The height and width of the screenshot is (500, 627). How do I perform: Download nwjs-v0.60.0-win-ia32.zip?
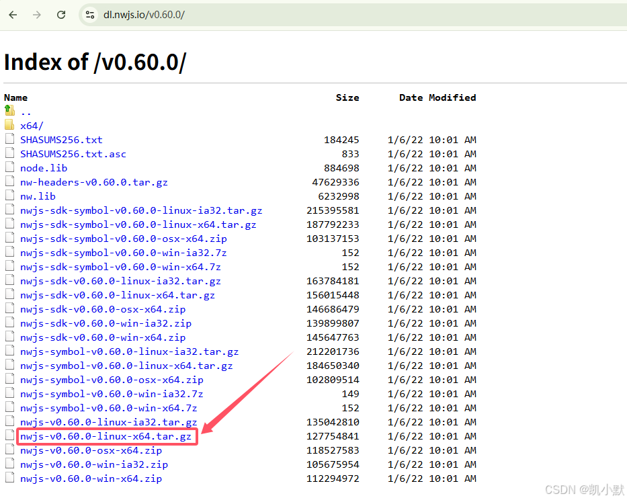pyautogui.click(x=94, y=464)
